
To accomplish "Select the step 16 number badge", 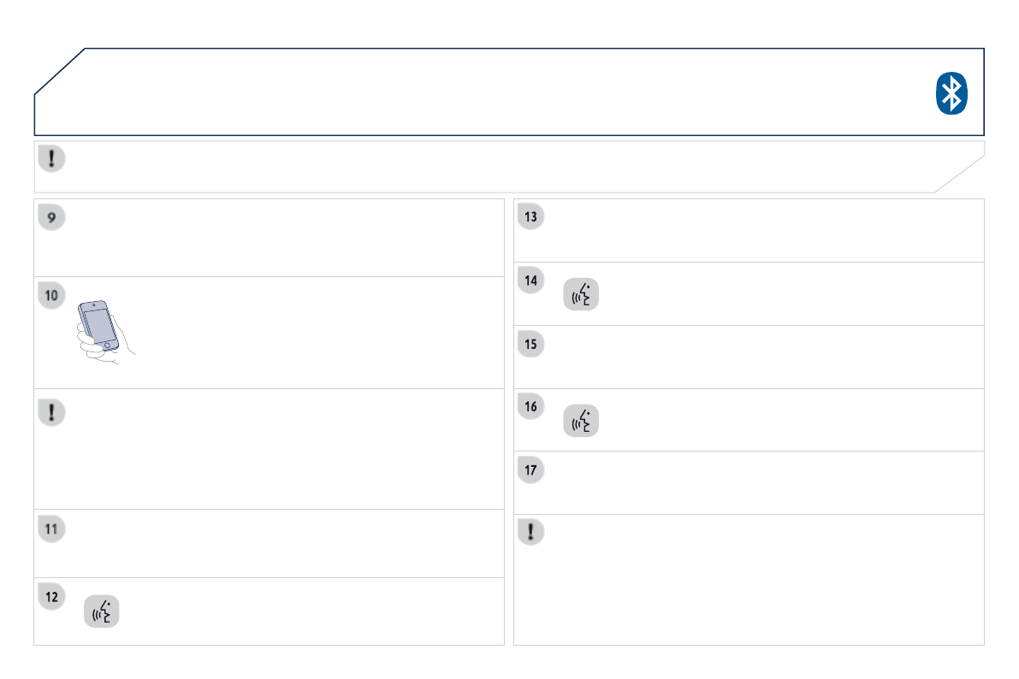I will point(531,407).
